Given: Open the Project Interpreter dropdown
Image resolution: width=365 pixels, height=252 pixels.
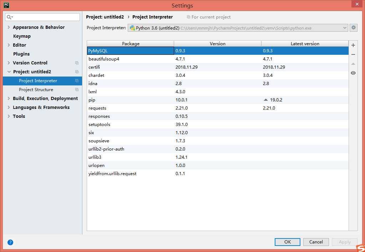Looking at the screenshot, I should click(x=238, y=28).
